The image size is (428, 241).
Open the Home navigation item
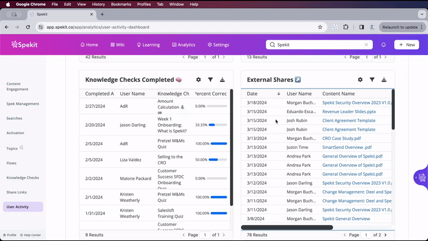89,45
